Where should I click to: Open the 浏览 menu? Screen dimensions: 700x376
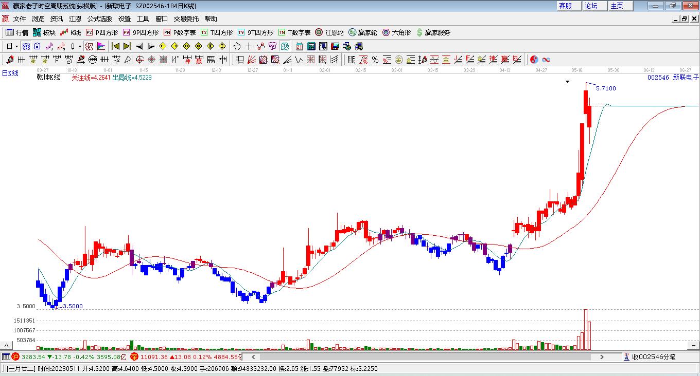(x=38, y=18)
